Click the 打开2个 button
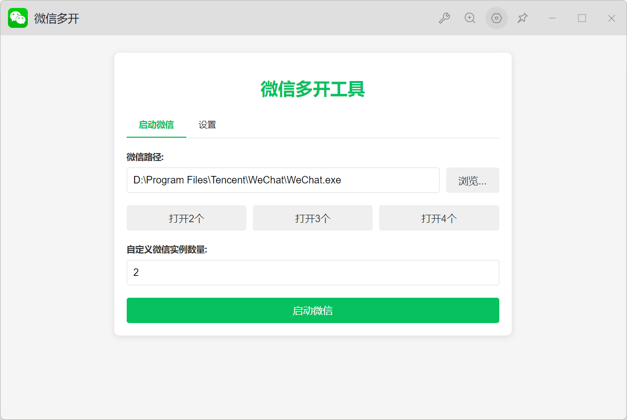The image size is (627, 420). (x=186, y=218)
